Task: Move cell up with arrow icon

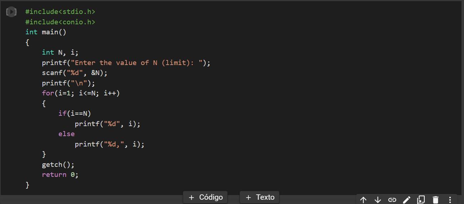Action: [x=363, y=200]
